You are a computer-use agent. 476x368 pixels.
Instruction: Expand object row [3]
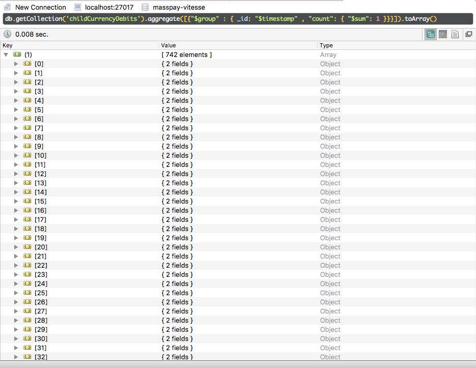pyautogui.click(x=16, y=91)
